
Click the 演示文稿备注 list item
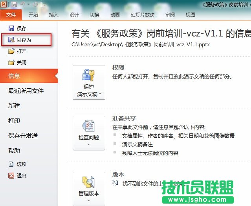point(137,144)
